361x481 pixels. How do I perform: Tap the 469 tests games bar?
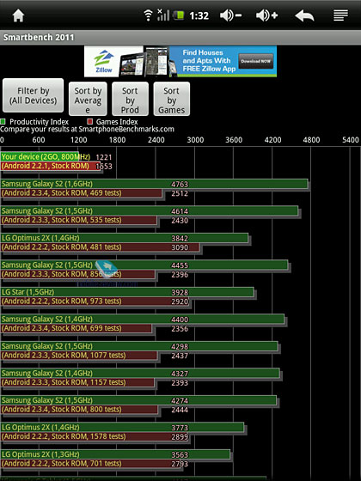81,193
